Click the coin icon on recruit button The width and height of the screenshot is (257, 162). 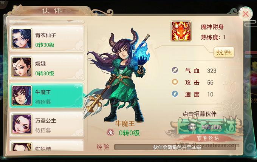tap(191, 127)
